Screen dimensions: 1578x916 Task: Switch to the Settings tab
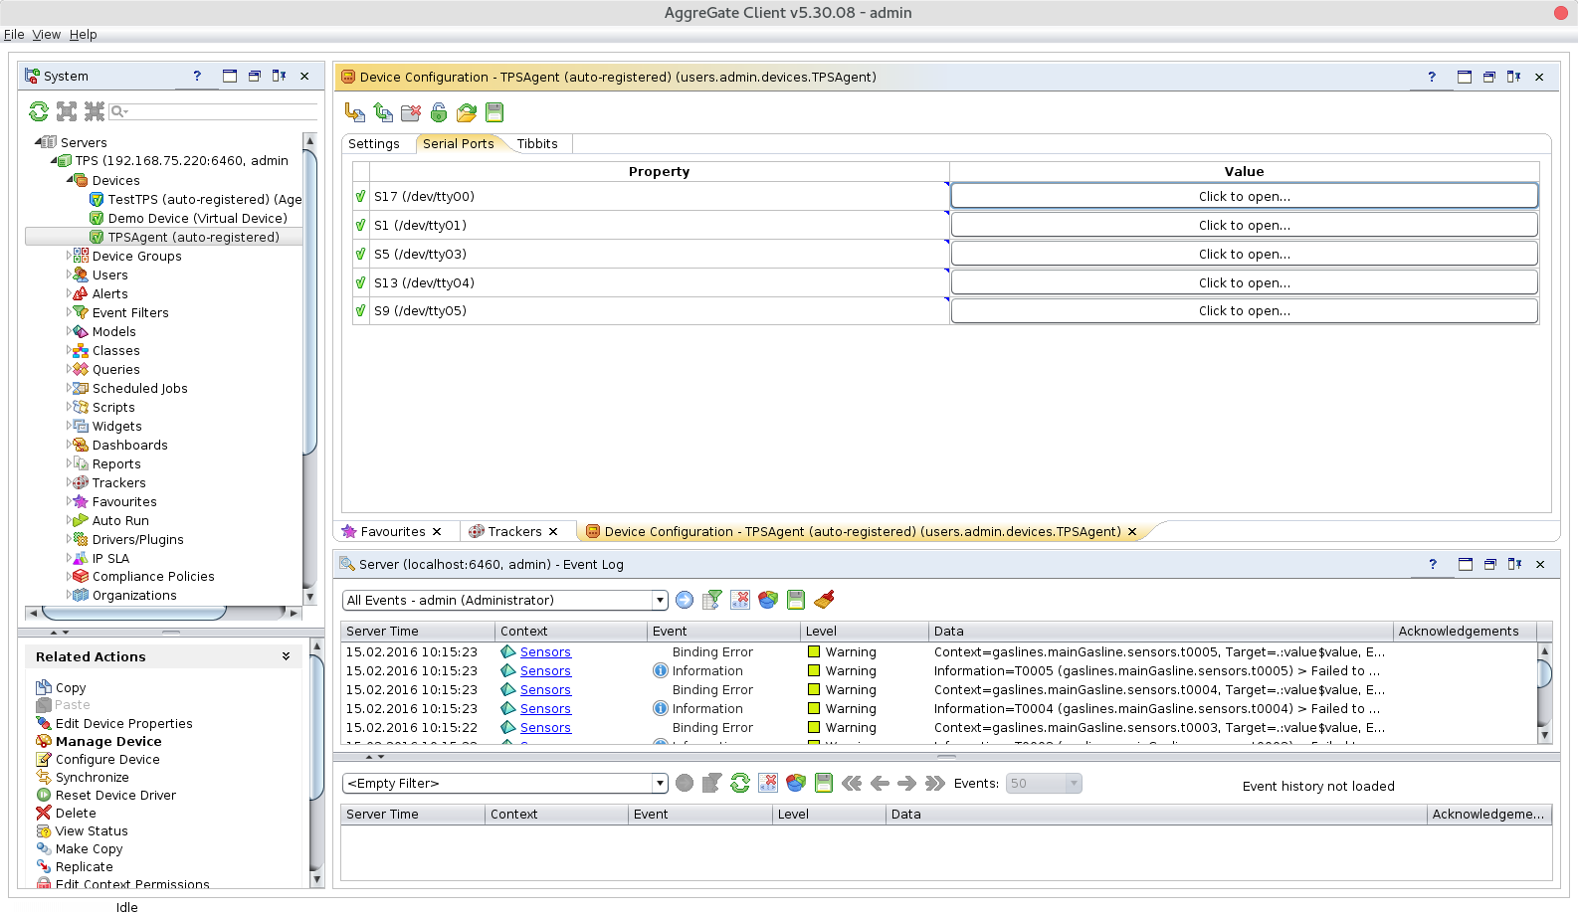(x=374, y=143)
